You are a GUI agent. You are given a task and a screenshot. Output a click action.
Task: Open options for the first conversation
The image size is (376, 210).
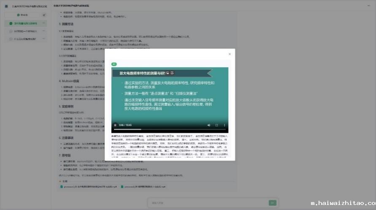click(x=45, y=24)
